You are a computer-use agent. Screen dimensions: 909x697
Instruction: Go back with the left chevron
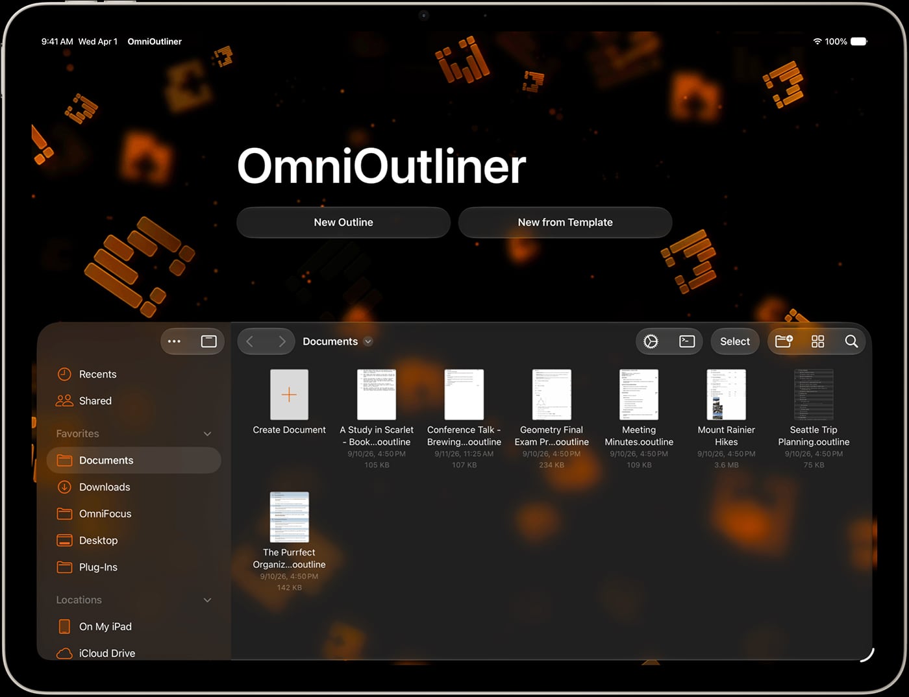[x=250, y=341]
